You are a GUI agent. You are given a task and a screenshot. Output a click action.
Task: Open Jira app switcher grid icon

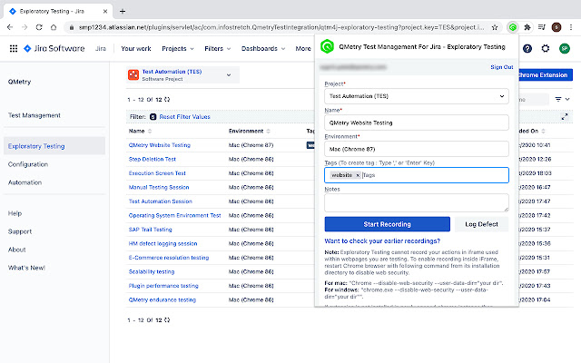[14, 48]
